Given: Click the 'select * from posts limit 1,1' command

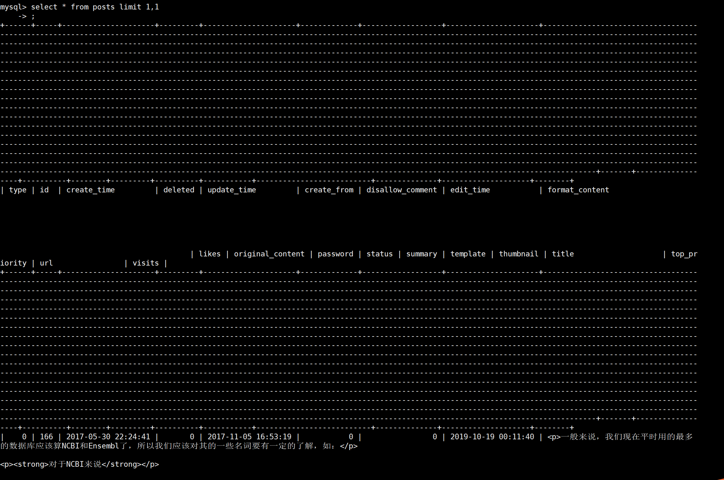Looking at the screenshot, I should (95, 7).
